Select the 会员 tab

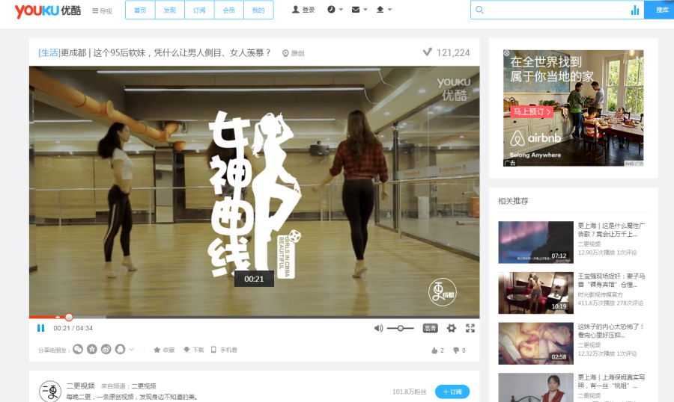coord(229,10)
